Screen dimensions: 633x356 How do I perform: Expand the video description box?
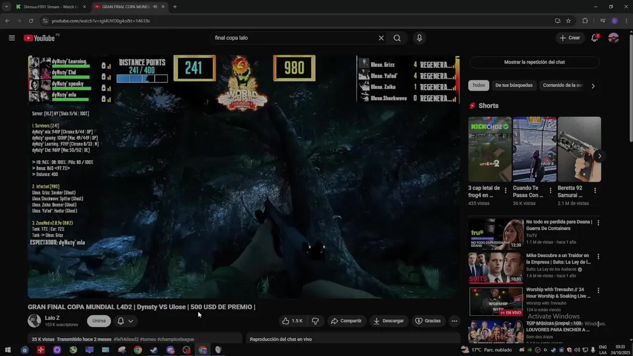[135, 339]
